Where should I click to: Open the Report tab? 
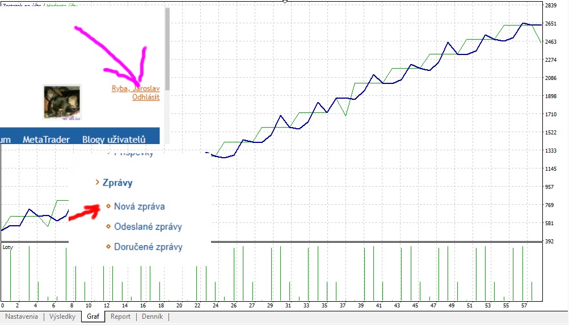click(x=120, y=316)
